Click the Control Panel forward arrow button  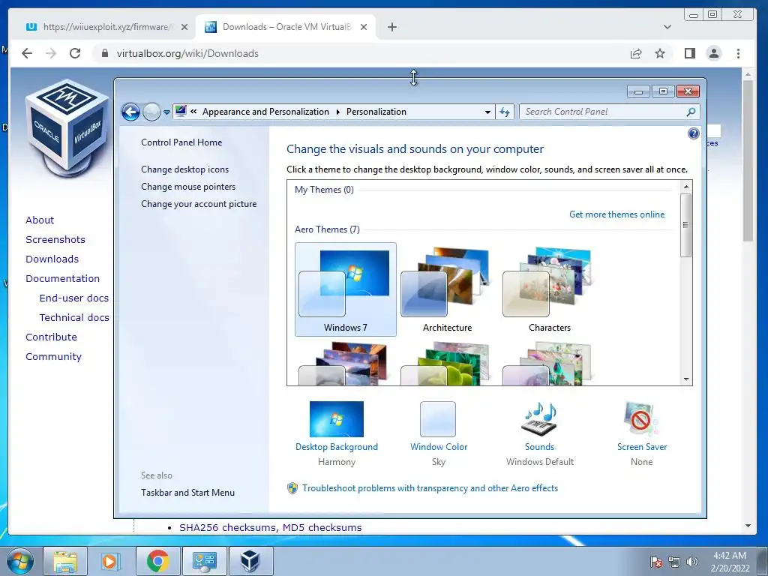(x=151, y=112)
